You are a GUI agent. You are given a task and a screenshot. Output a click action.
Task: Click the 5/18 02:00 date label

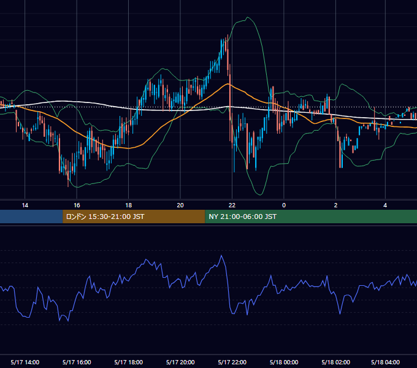point(336,362)
